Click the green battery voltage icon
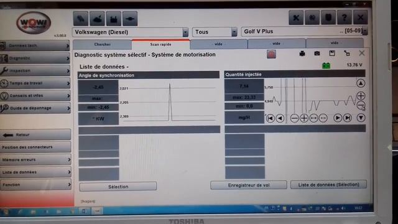The image size is (398, 224). pyautogui.click(x=326, y=65)
